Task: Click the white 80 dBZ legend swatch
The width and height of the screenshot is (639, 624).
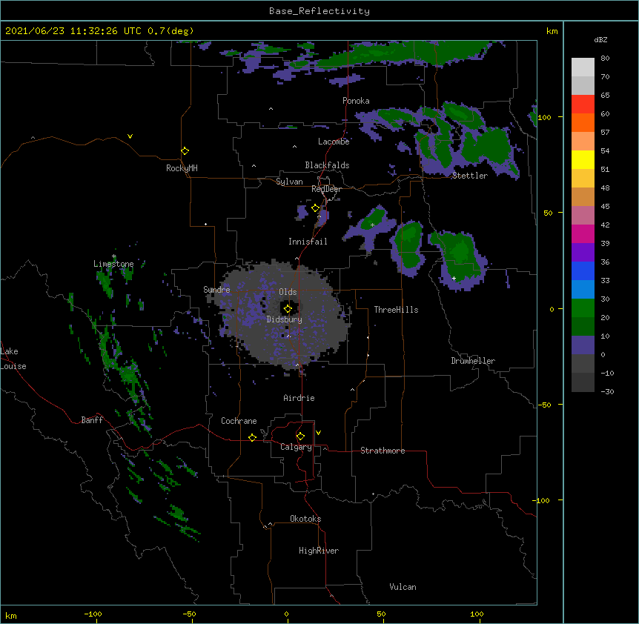Action: click(583, 67)
